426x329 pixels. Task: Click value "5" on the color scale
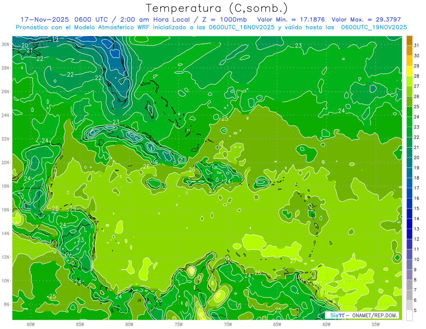(415, 310)
